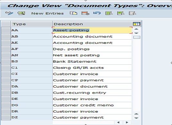Click bottommost arrow of vertical scrollbar
172x125 pixels.
(x=136, y=118)
